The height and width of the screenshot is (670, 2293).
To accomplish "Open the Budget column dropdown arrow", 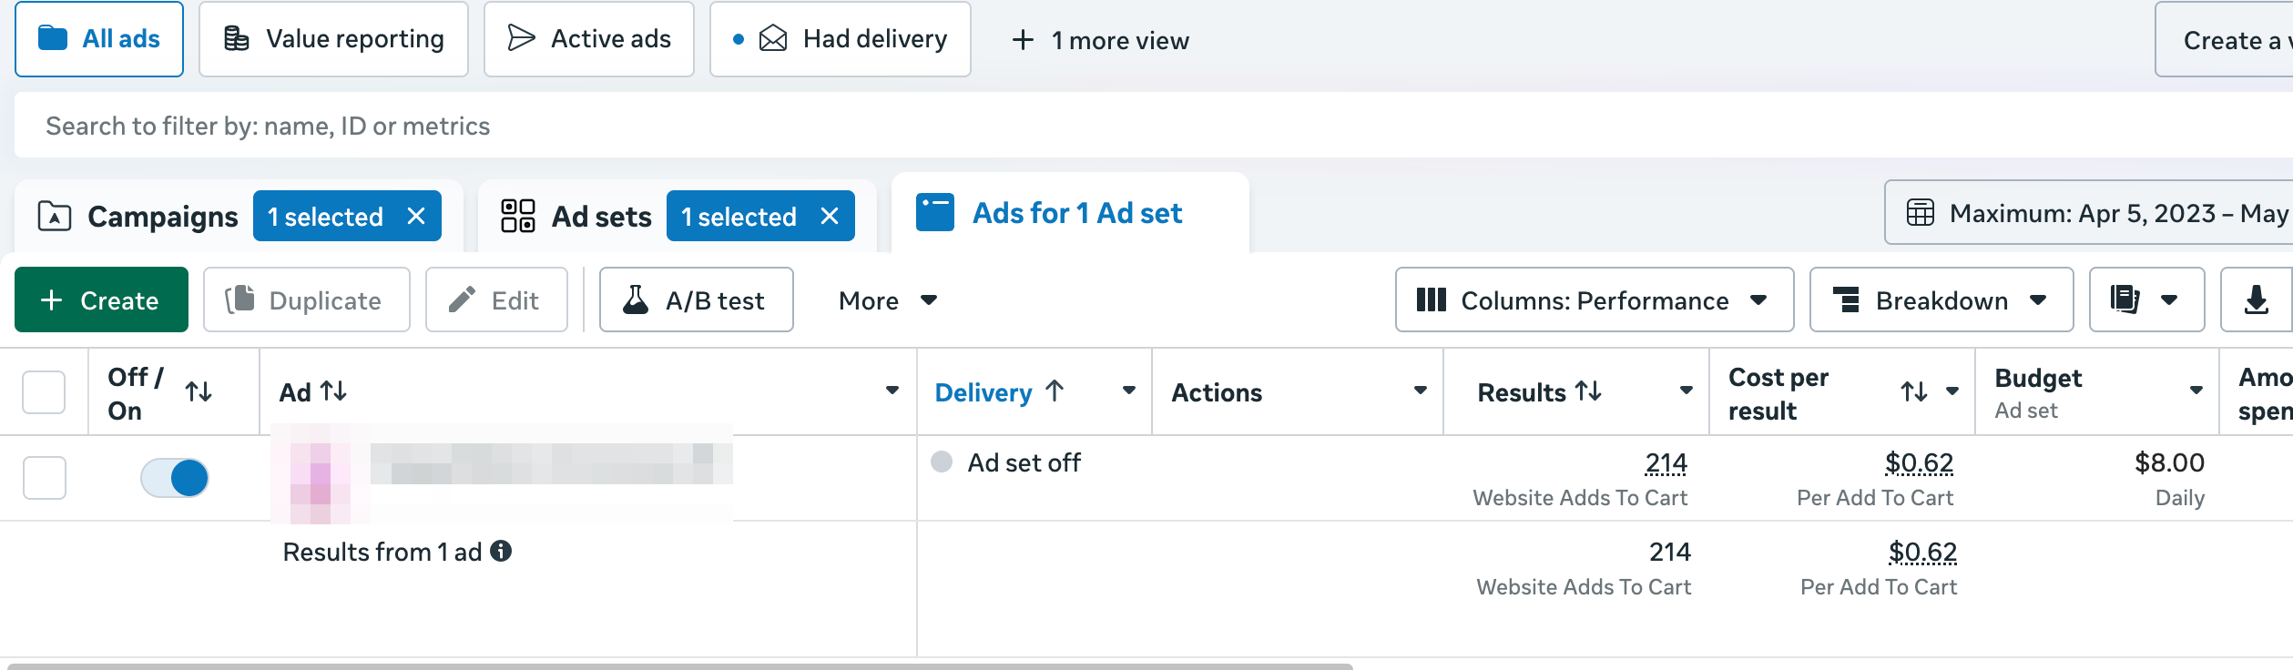I will pyautogui.click(x=2196, y=391).
